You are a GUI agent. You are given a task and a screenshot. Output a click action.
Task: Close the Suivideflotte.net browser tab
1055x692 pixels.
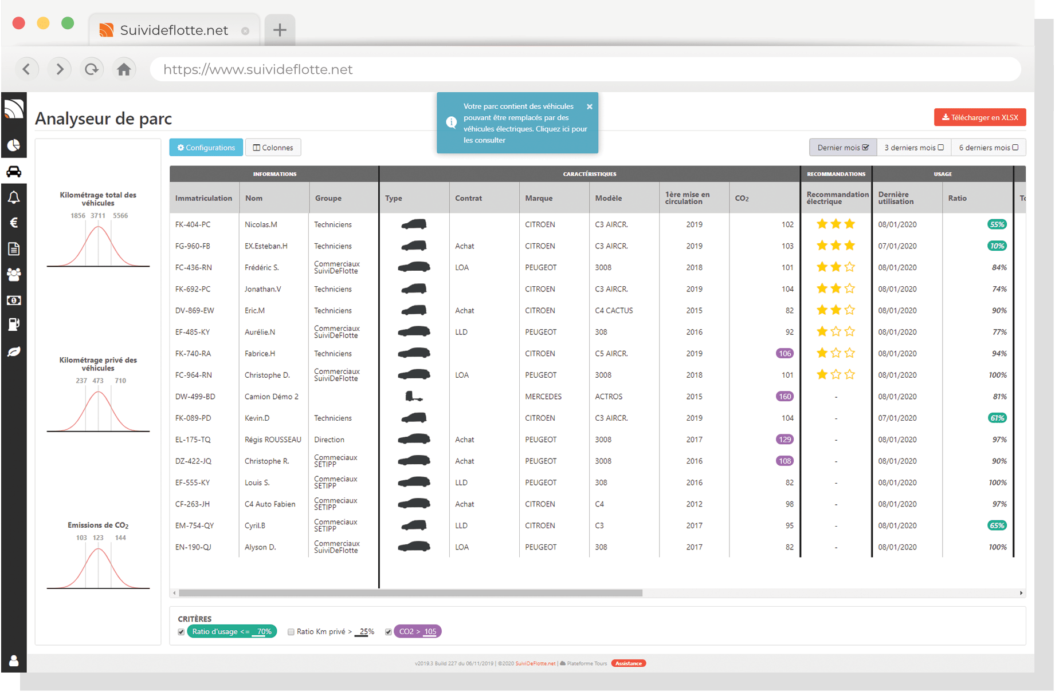click(245, 31)
